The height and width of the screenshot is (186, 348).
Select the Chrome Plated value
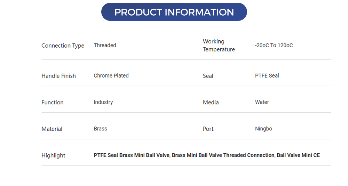click(x=111, y=75)
